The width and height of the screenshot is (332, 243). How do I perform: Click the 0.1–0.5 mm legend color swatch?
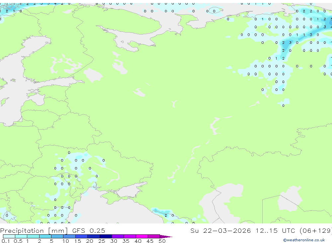(x=9, y=236)
